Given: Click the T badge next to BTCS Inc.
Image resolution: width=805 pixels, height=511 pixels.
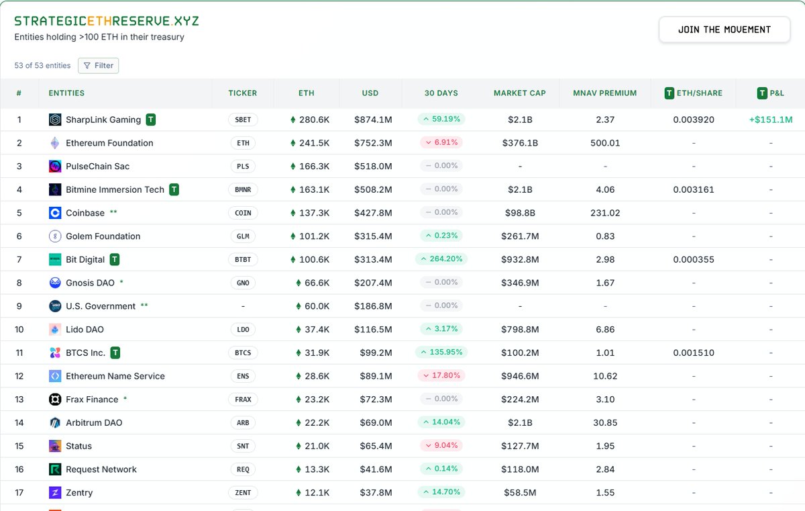Looking at the screenshot, I should (x=115, y=353).
